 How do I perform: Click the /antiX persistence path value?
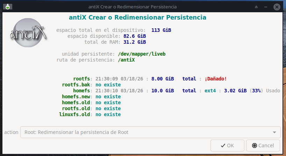[x=126, y=60]
